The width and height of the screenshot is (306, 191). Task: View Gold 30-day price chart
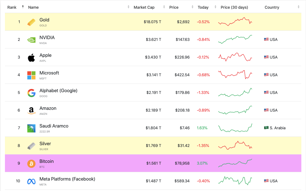coord(235,22)
